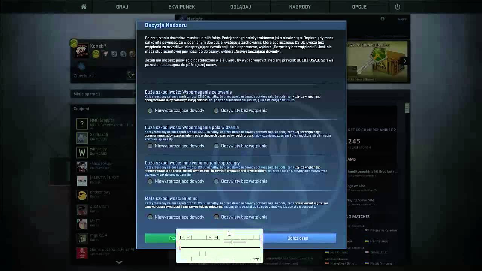Go to the home screen icon
Image resolution: width=482 pixels, height=271 pixels.
(84, 7)
